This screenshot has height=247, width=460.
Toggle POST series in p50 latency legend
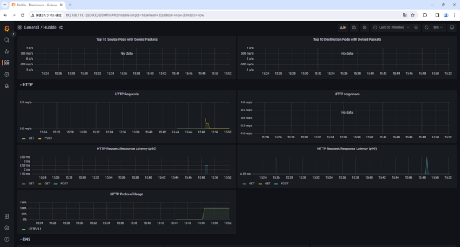point(64,183)
